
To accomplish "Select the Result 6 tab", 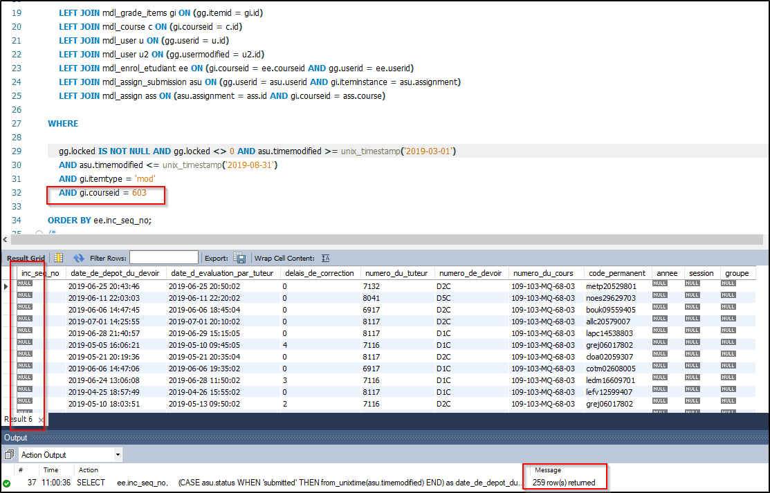I will [18, 420].
